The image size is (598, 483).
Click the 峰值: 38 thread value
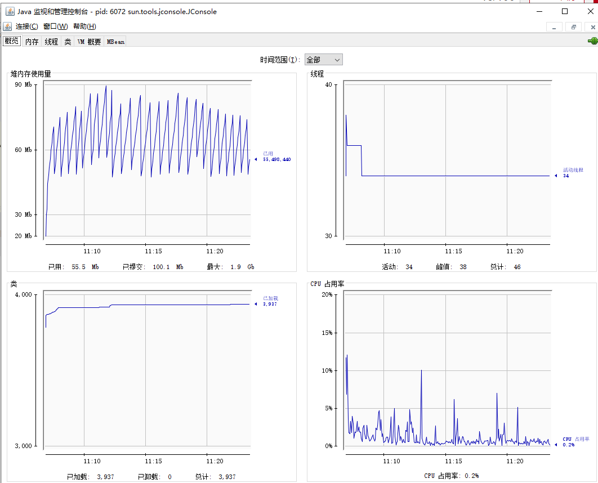pyautogui.click(x=452, y=267)
